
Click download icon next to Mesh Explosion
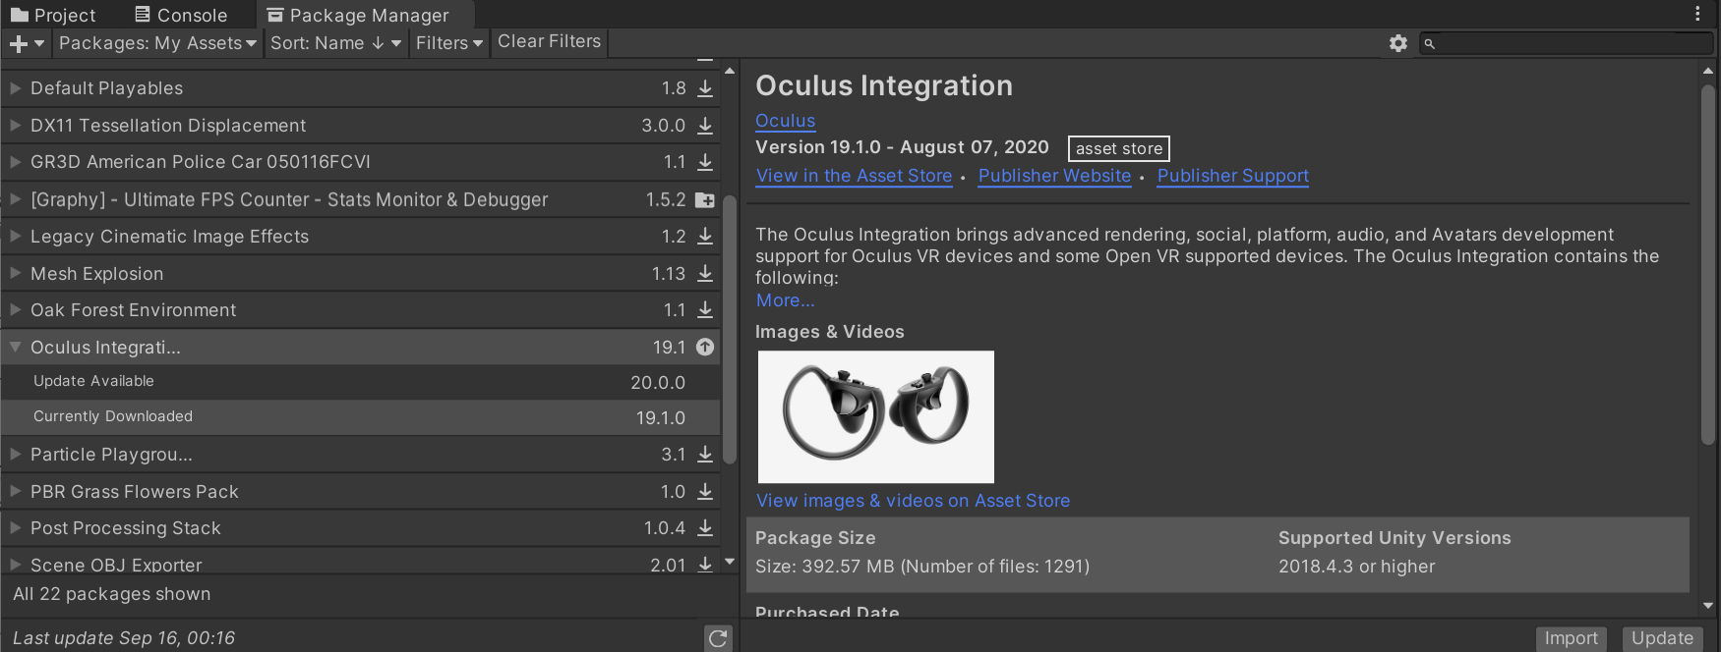(705, 274)
